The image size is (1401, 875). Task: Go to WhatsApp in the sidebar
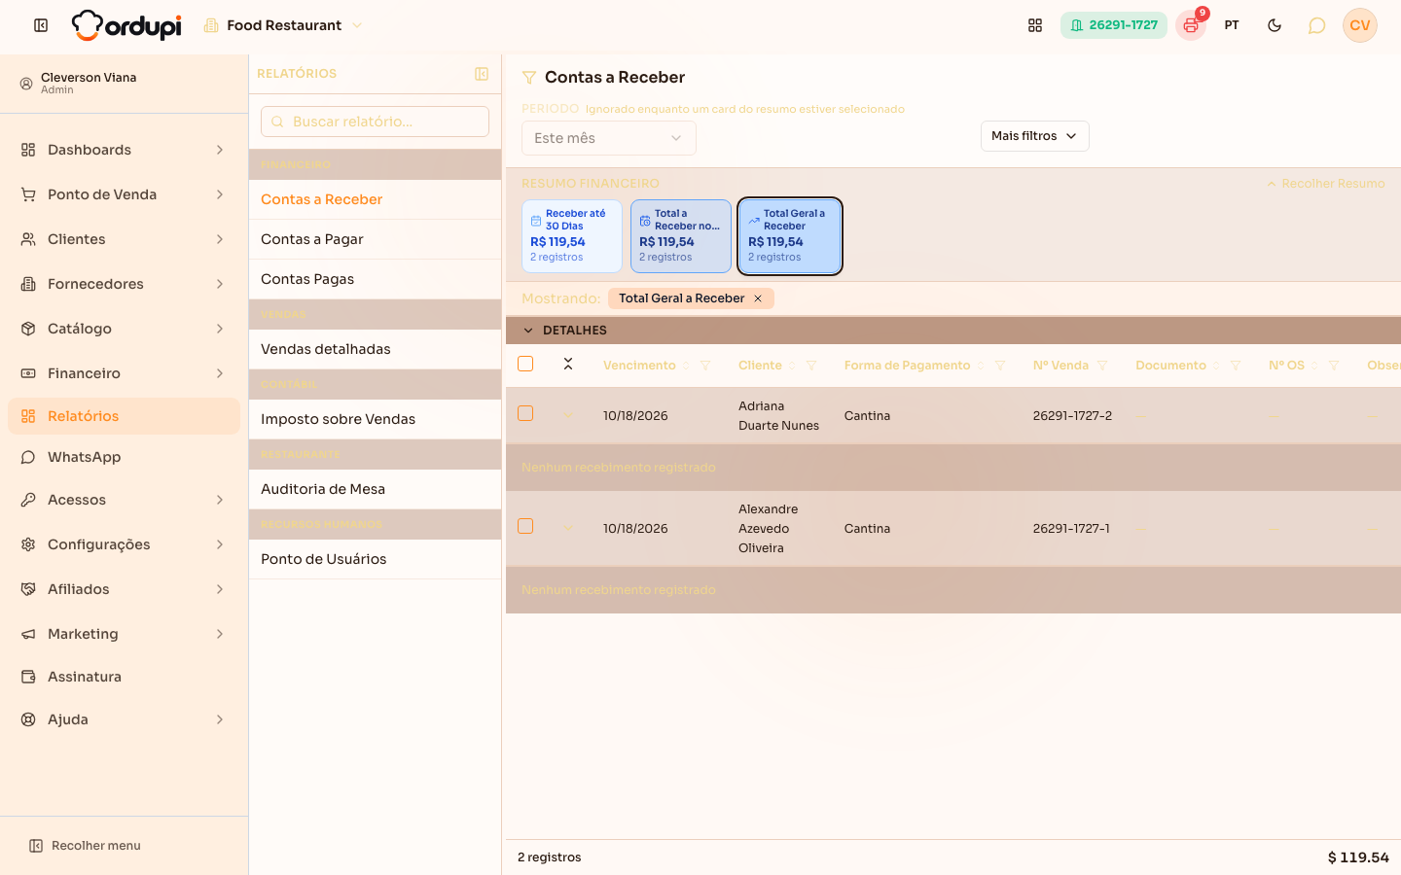pyautogui.click(x=124, y=457)
